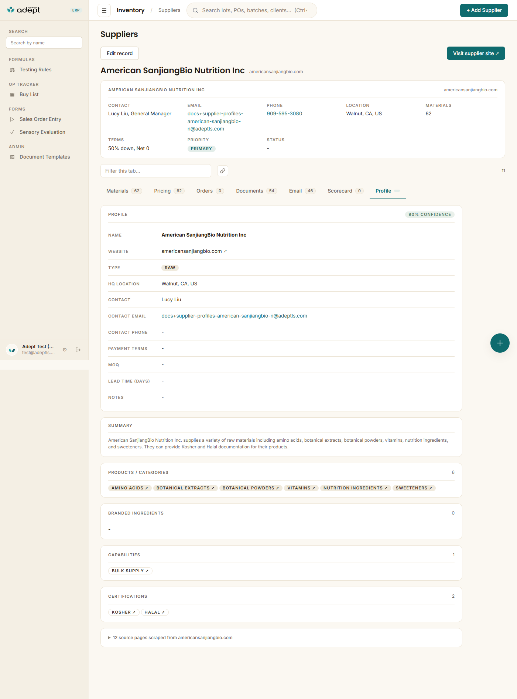The width and height of the screenshot is (517, 699).
Task: Click the Botanical Powders category tag
Action: coord(251,488)
